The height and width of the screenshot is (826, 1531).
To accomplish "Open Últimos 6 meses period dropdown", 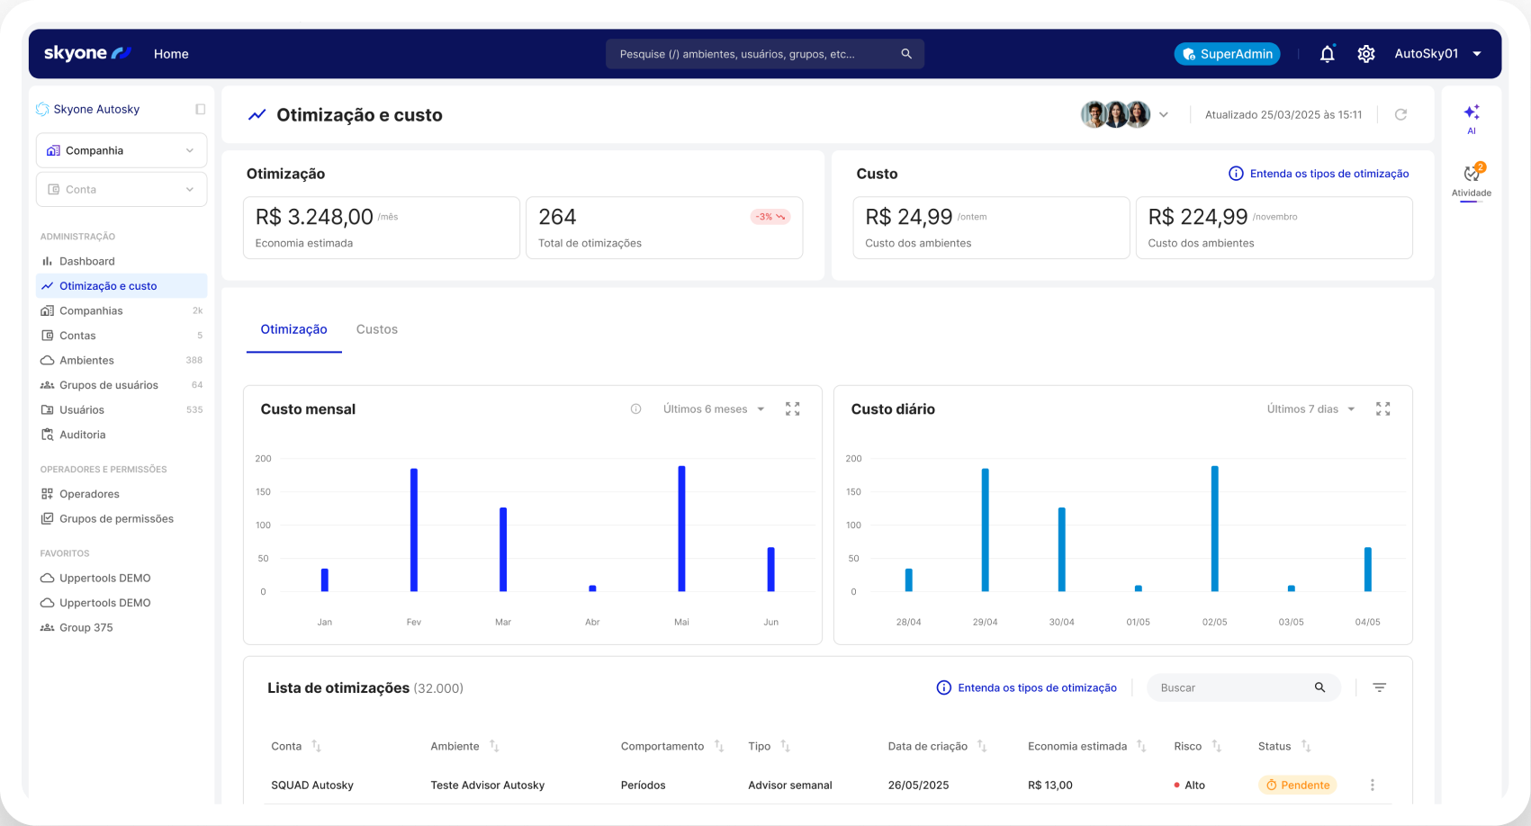I will (x=713, y=409).
